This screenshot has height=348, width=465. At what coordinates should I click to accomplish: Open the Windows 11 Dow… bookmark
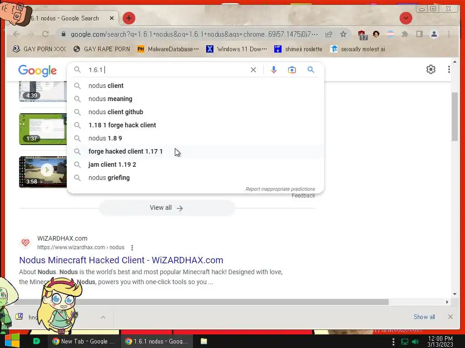pos(236,49)
